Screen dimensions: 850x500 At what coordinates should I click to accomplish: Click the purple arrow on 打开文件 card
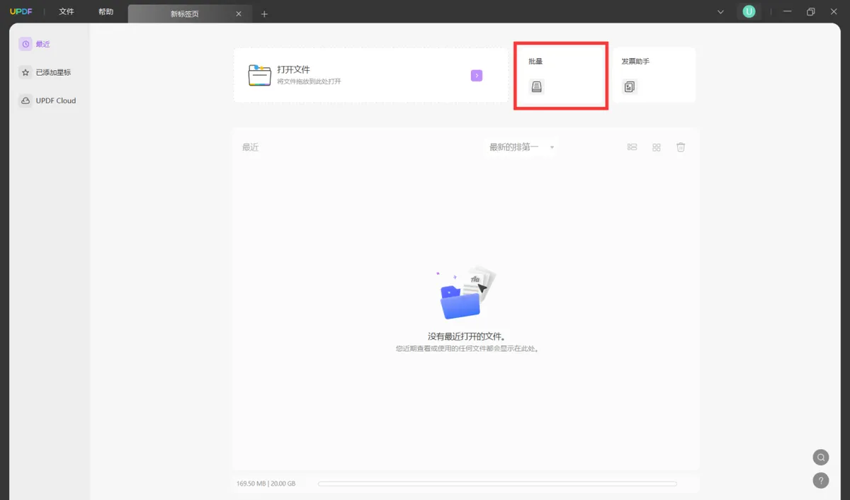point(477,75)
